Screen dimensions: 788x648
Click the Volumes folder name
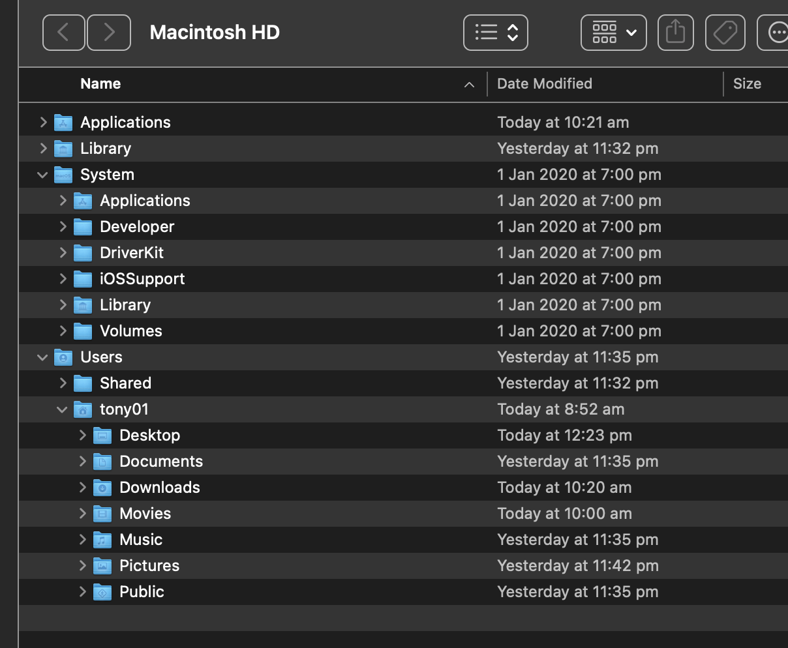(x=130, y=331)
